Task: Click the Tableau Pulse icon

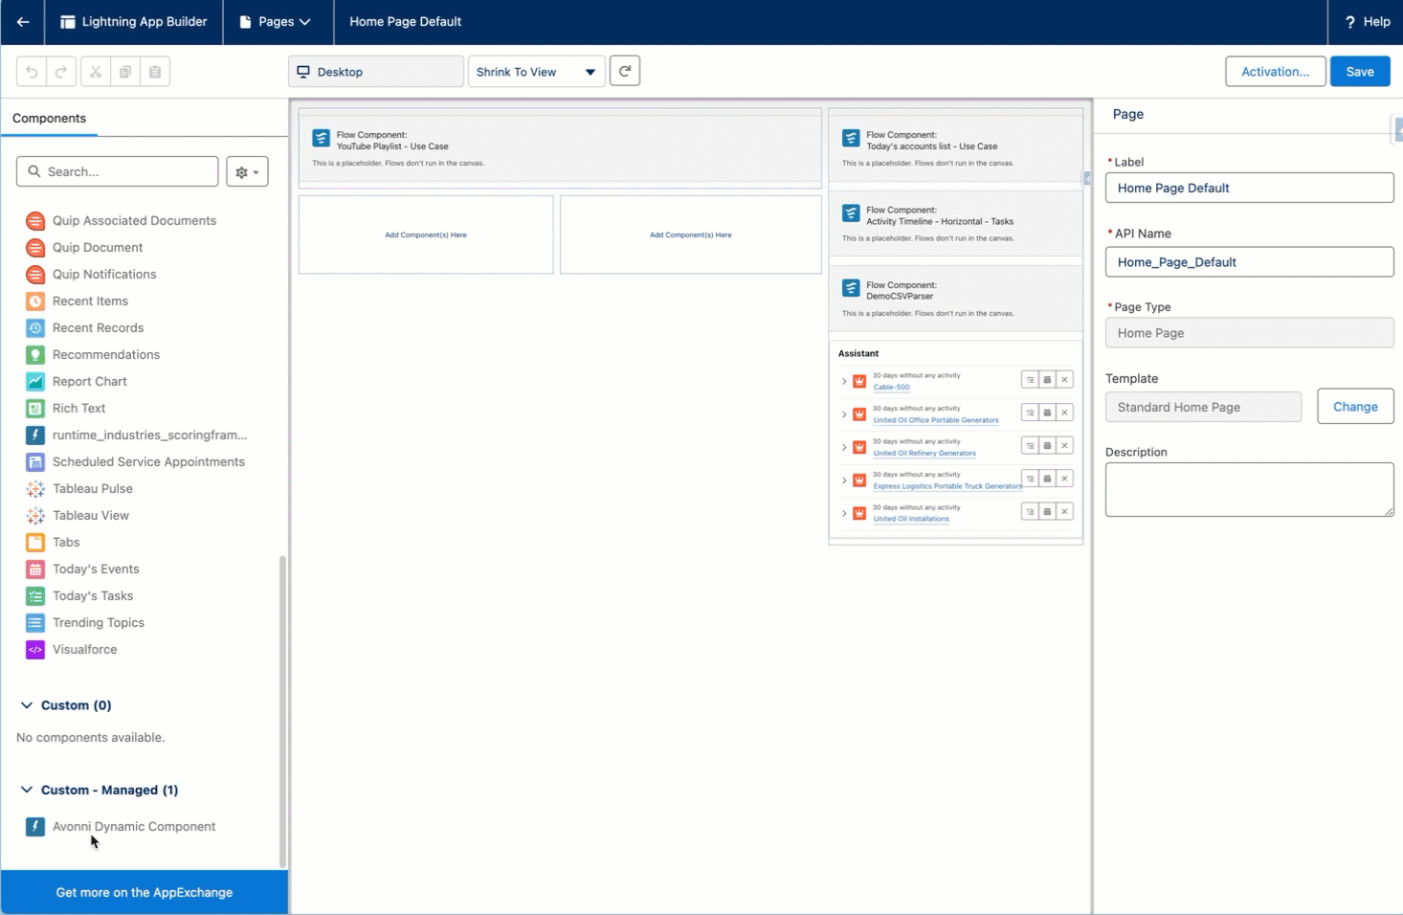Action: 35,489
